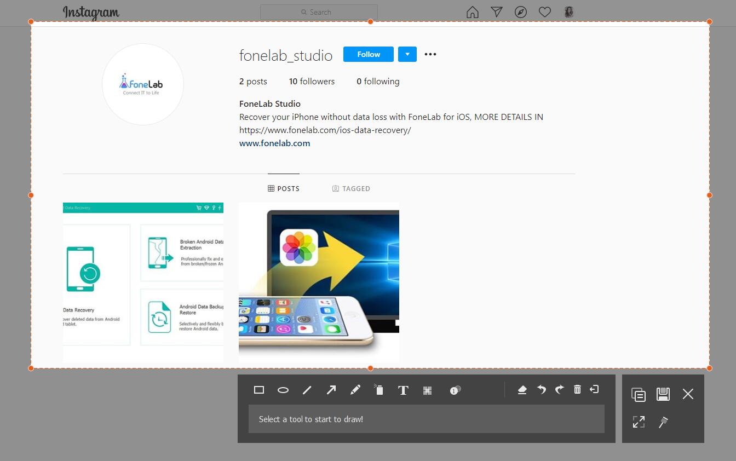This screenshot has width=736, height=461.
Task: Select the Text tool
Action: (403, 390)
